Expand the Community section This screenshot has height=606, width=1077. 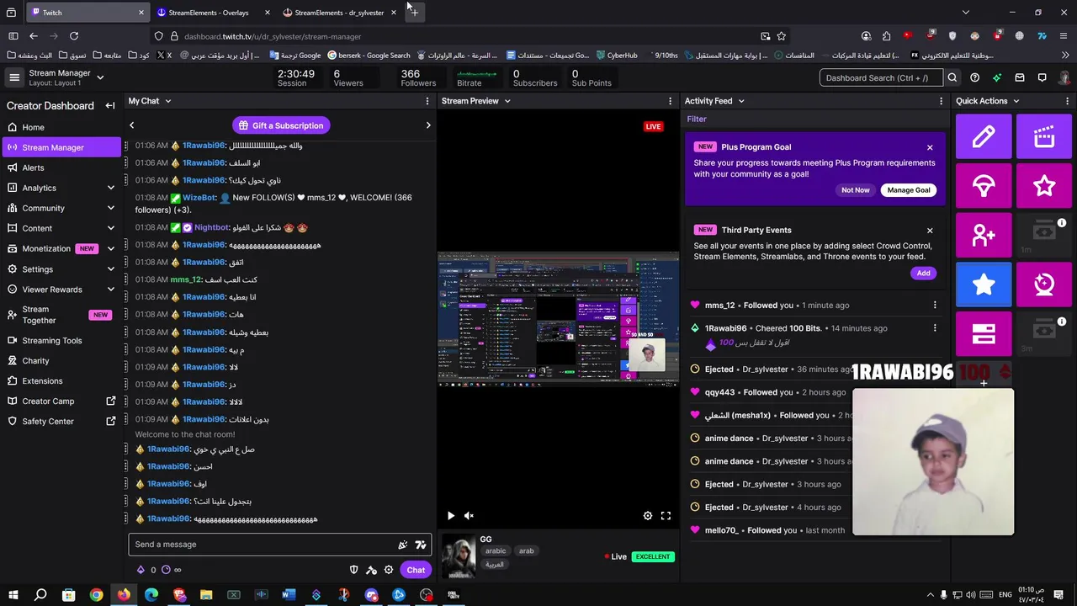[x=110, y=208]
